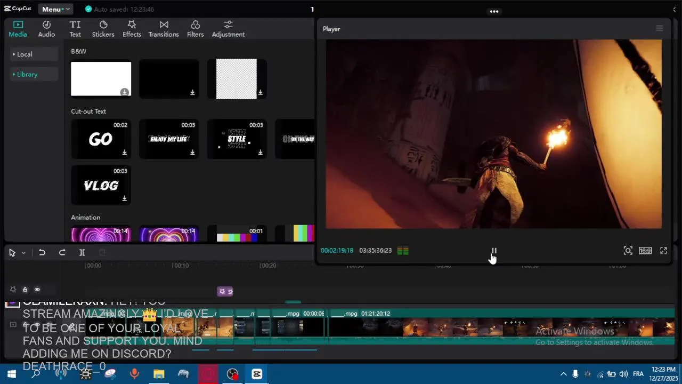682x384 pixels.
Task: Click the player zoom-to-fit icon
Action: [628, 251]
